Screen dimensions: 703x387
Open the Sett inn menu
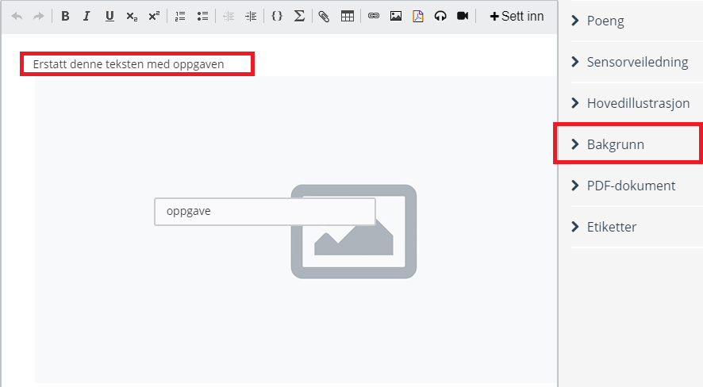(x=517, y=17)
